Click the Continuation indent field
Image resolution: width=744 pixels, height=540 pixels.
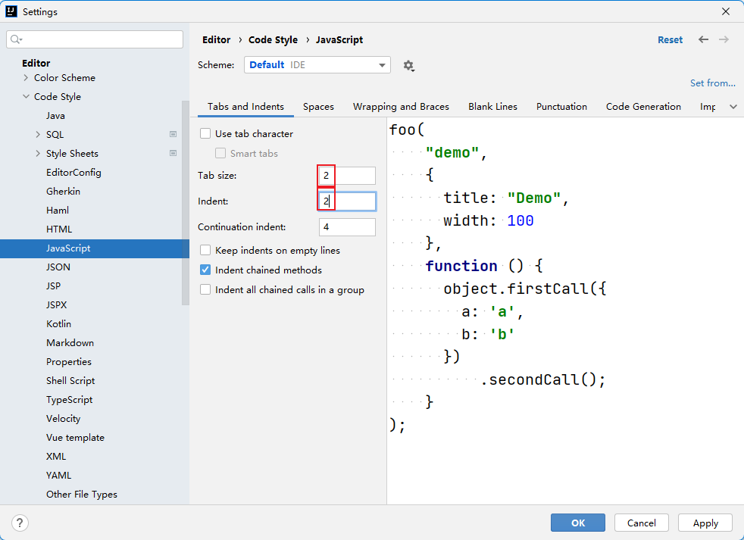(x=347, y=226)
